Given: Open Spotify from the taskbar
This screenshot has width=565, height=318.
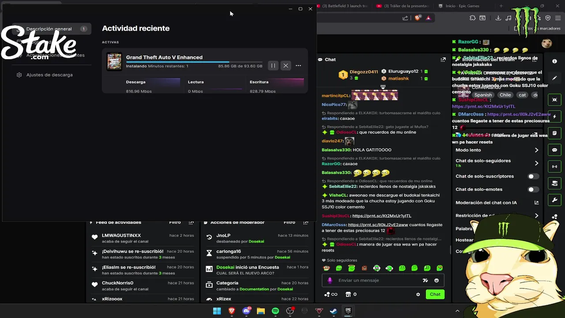Looking at the screenshot, I should (275, 311).
